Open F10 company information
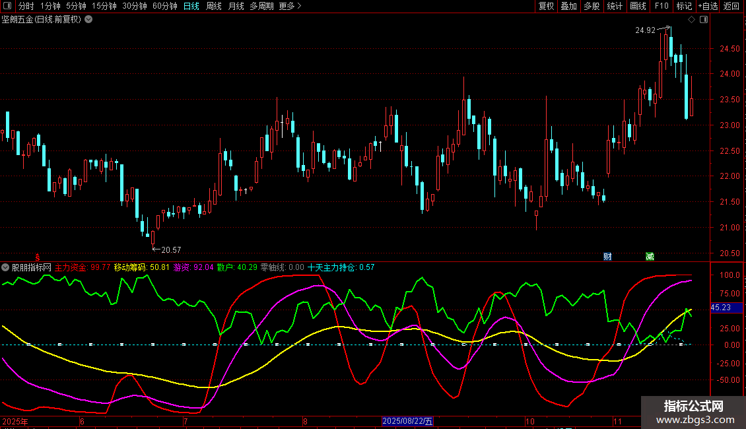Screen dimensions: 746x429 point(661,6)
